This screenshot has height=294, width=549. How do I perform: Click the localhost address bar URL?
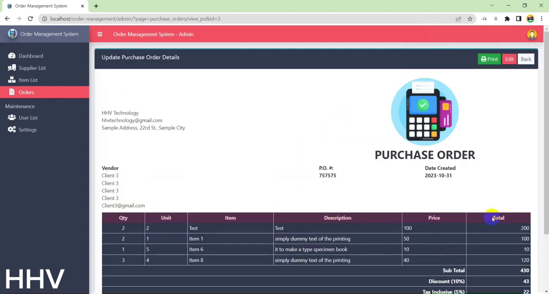coord(135,19)
